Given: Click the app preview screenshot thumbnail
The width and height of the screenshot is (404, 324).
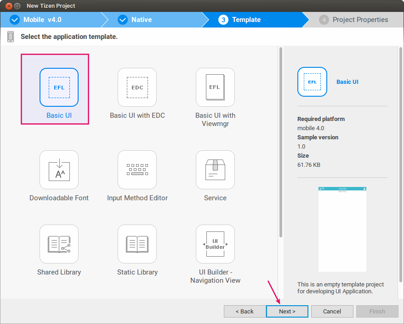Looking at the screenshot, I should (342, 229).
